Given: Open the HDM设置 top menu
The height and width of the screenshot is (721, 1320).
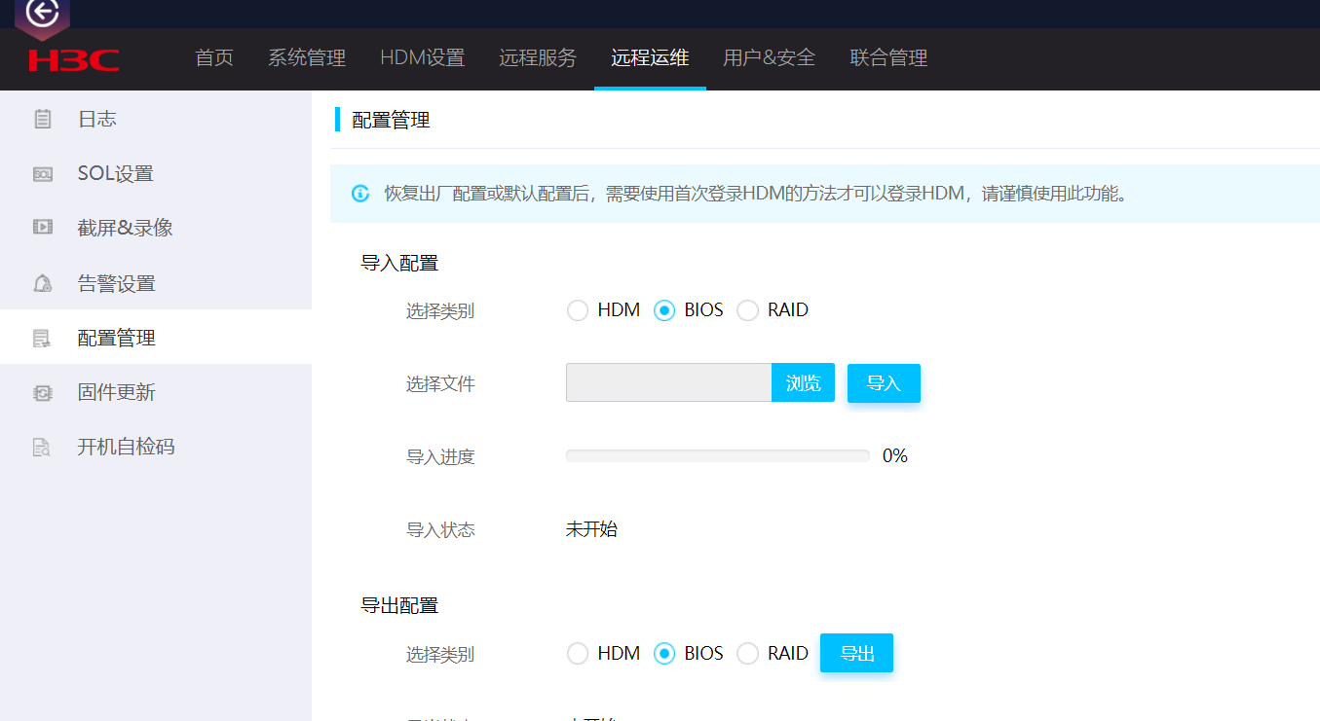Looking at the screenshot, I should pos(422,58).
